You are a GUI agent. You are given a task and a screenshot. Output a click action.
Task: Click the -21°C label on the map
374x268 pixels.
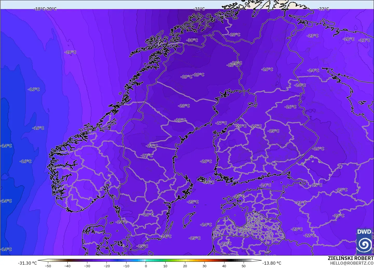click(364, 40)
